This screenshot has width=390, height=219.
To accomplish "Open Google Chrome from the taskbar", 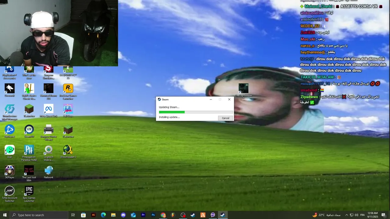I will [x=163, y=215].
